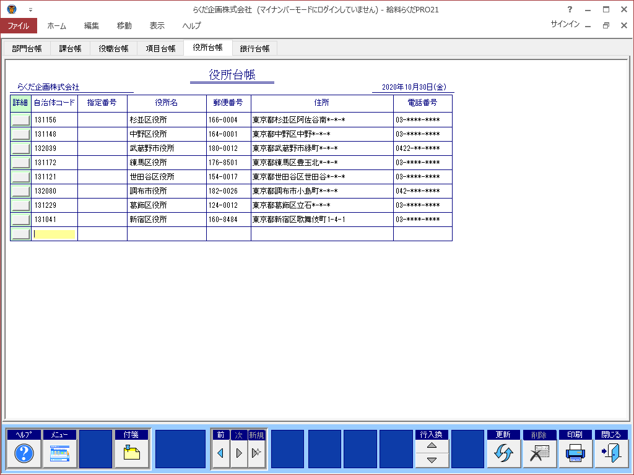Click the question mark help icon in title bar
Image resolution: width=634 pixels, height=475 pixels.
pyautogui.click(x=570, y=9)
